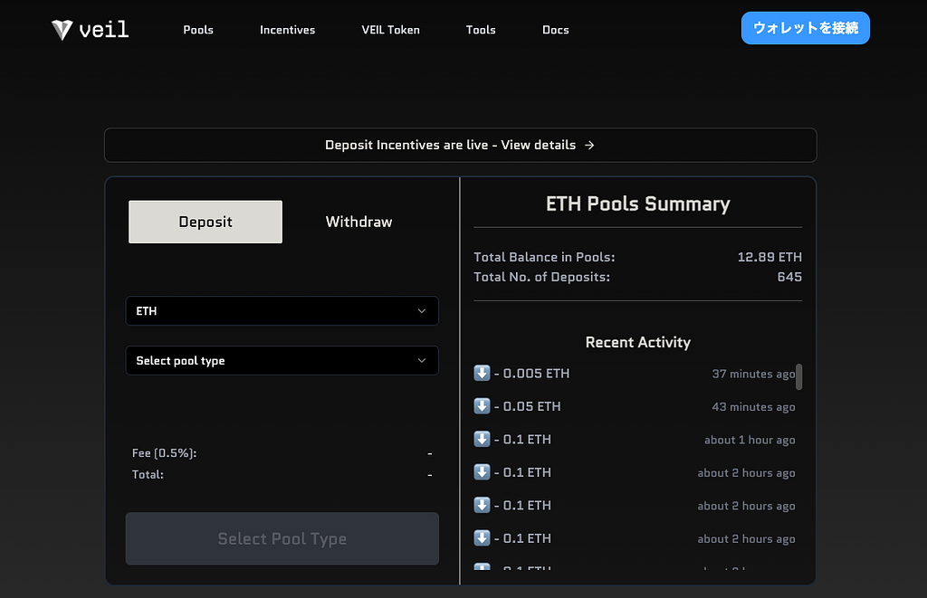
Task: Click chevron icon in ETH selector
Action: (422, 311)
